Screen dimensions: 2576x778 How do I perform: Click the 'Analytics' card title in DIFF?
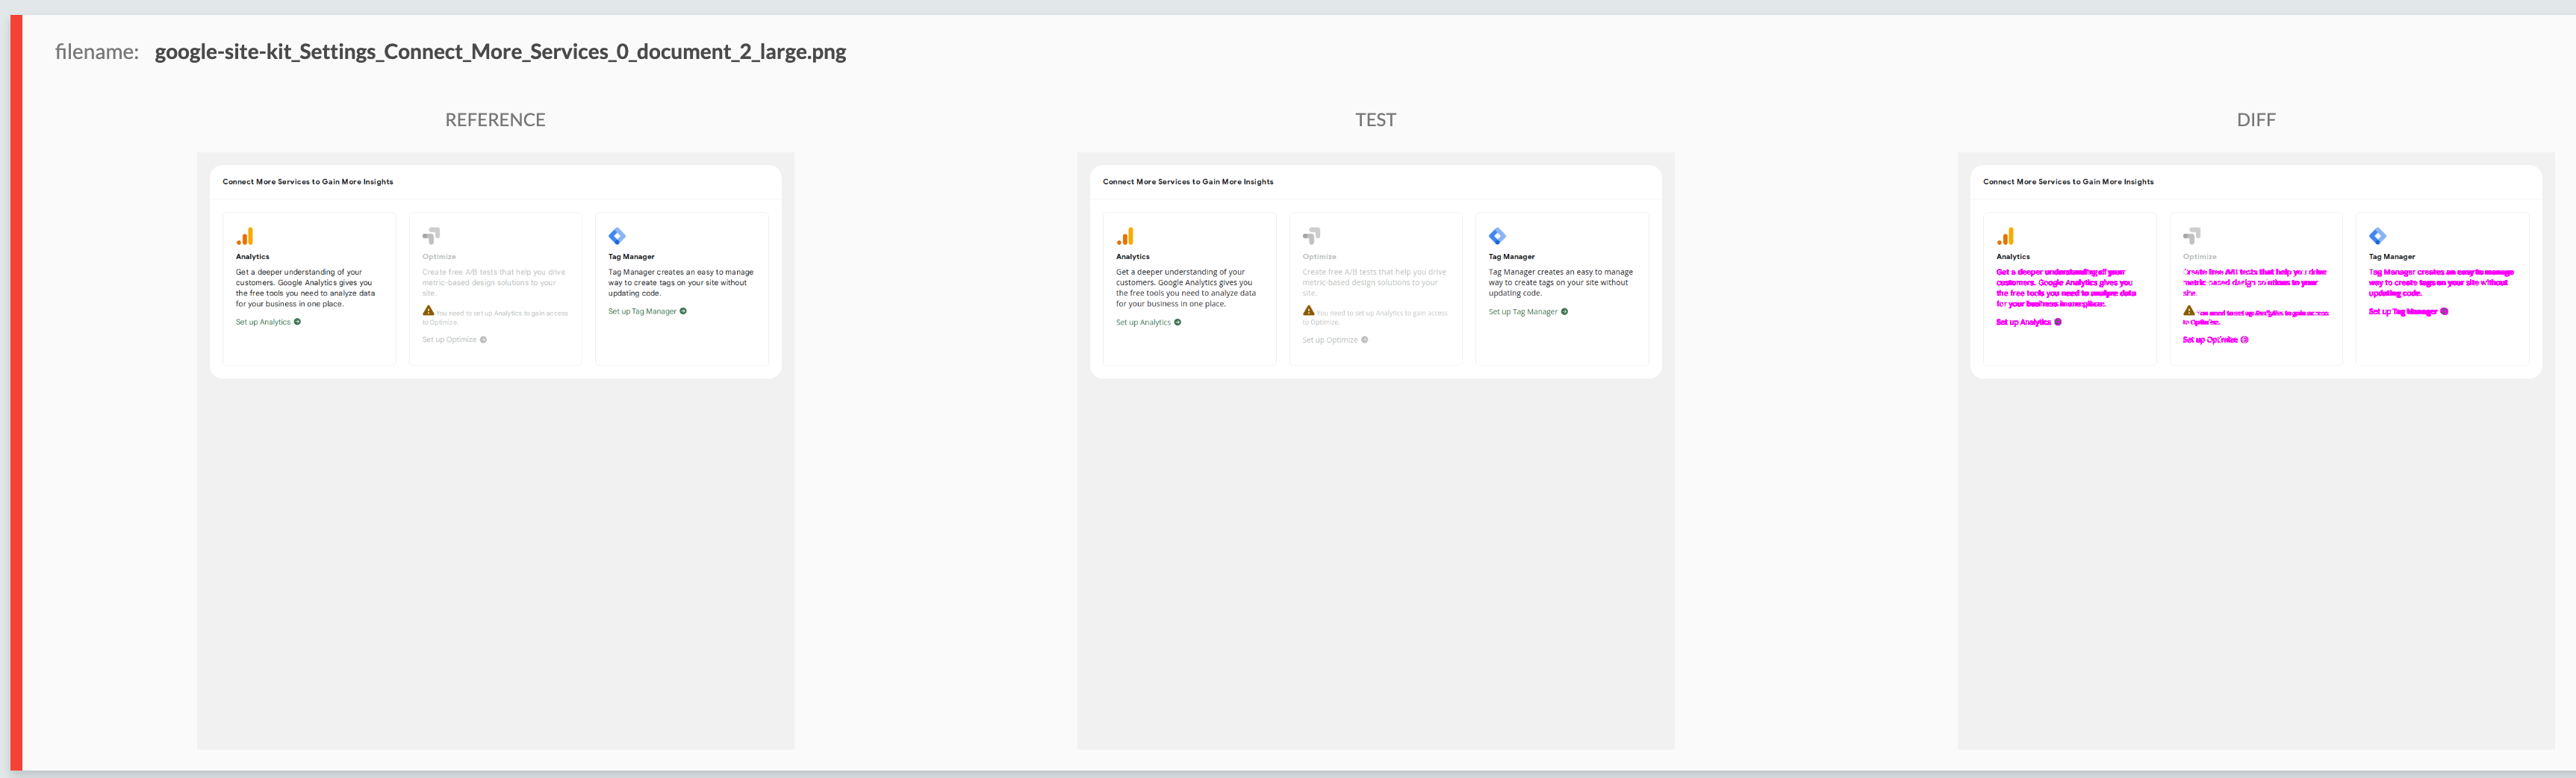(x=2013, y=257)
